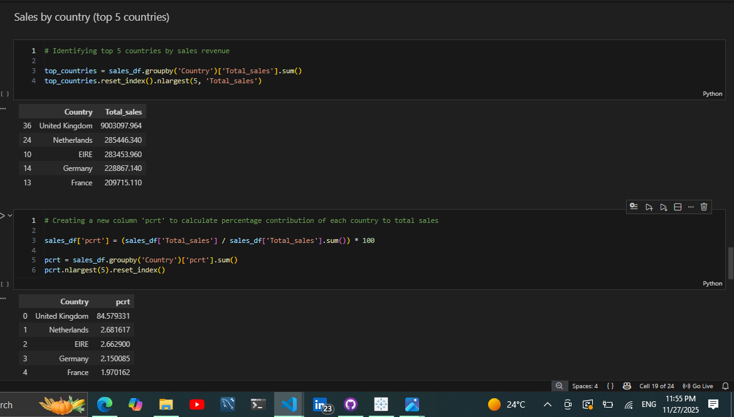Click the Spaces: 4 indentation indicator
734x417 pixels.
click(x=584, y=386)
